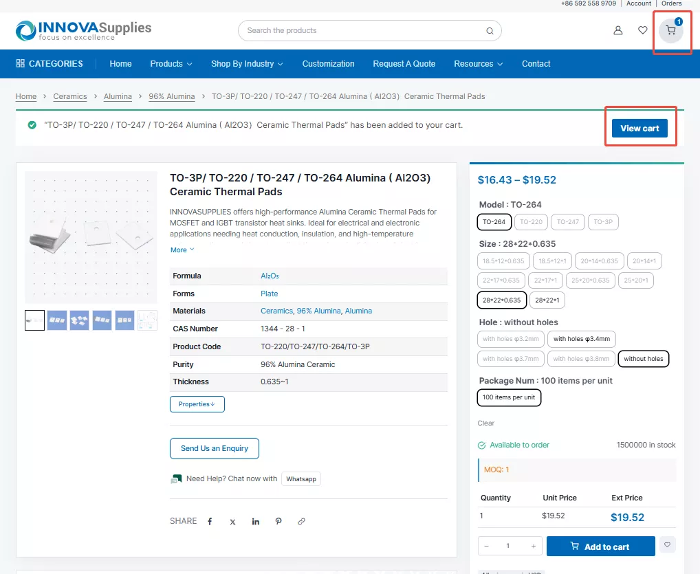Open Alumina link in Materials row

pos(358,311)
